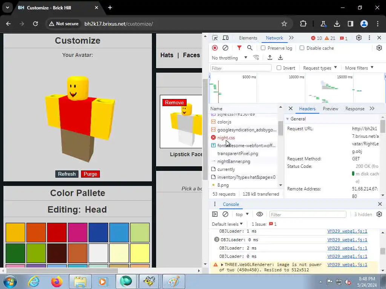Open network conditions wifi icon
The image size is (386, 289).
coord(256,58)
